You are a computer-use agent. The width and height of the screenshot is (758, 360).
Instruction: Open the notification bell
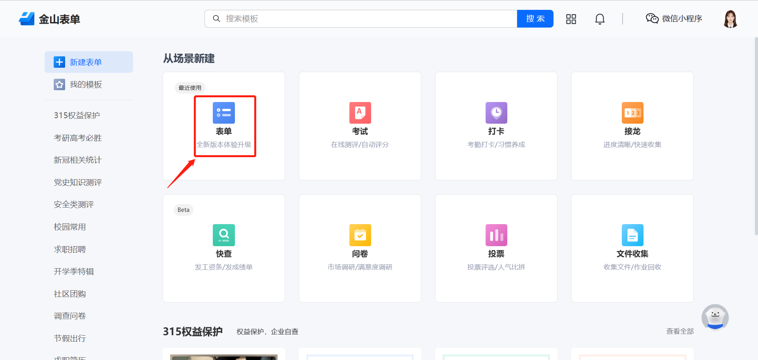(600, 19)
